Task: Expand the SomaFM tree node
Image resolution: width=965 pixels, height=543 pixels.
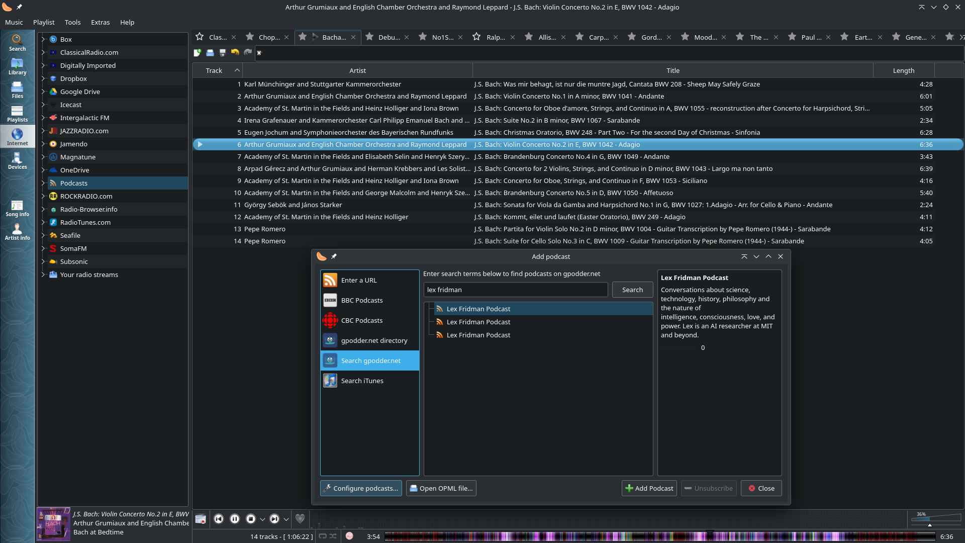Action: (x=43, y=248)
